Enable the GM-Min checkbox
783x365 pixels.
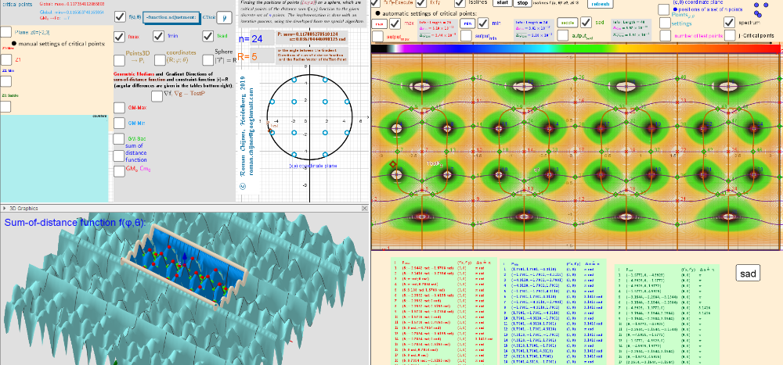119,123
